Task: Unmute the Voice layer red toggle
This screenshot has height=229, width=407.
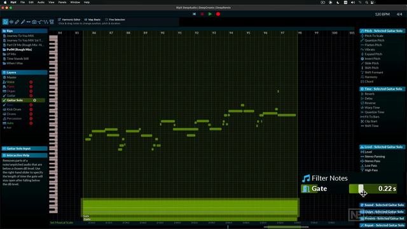Action: [x=31, y=82]
